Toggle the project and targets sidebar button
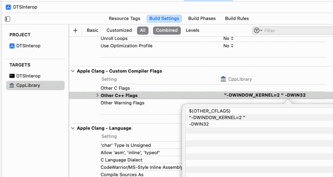The height and width of the screenshot is (177, 333). pos(7,19)
